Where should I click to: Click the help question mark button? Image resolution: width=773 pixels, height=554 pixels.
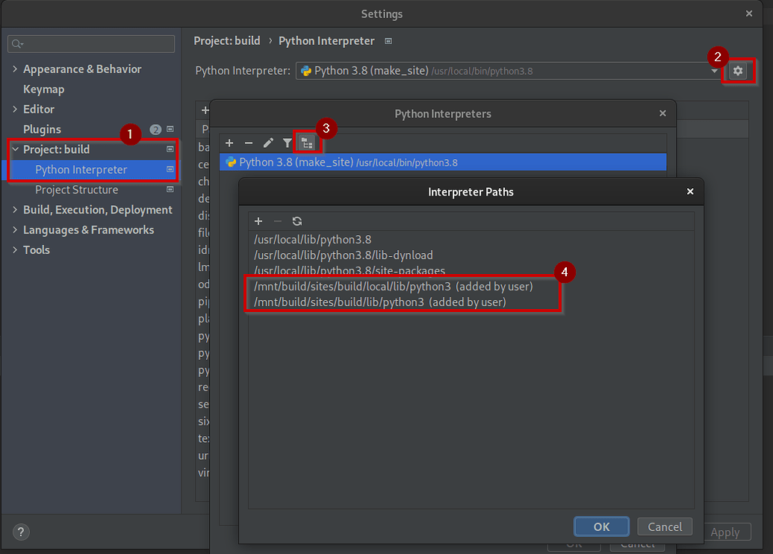coord(22,532)
